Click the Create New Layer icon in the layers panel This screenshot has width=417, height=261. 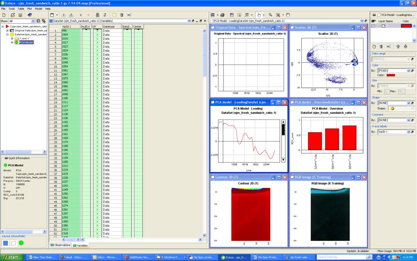(374, 46)
